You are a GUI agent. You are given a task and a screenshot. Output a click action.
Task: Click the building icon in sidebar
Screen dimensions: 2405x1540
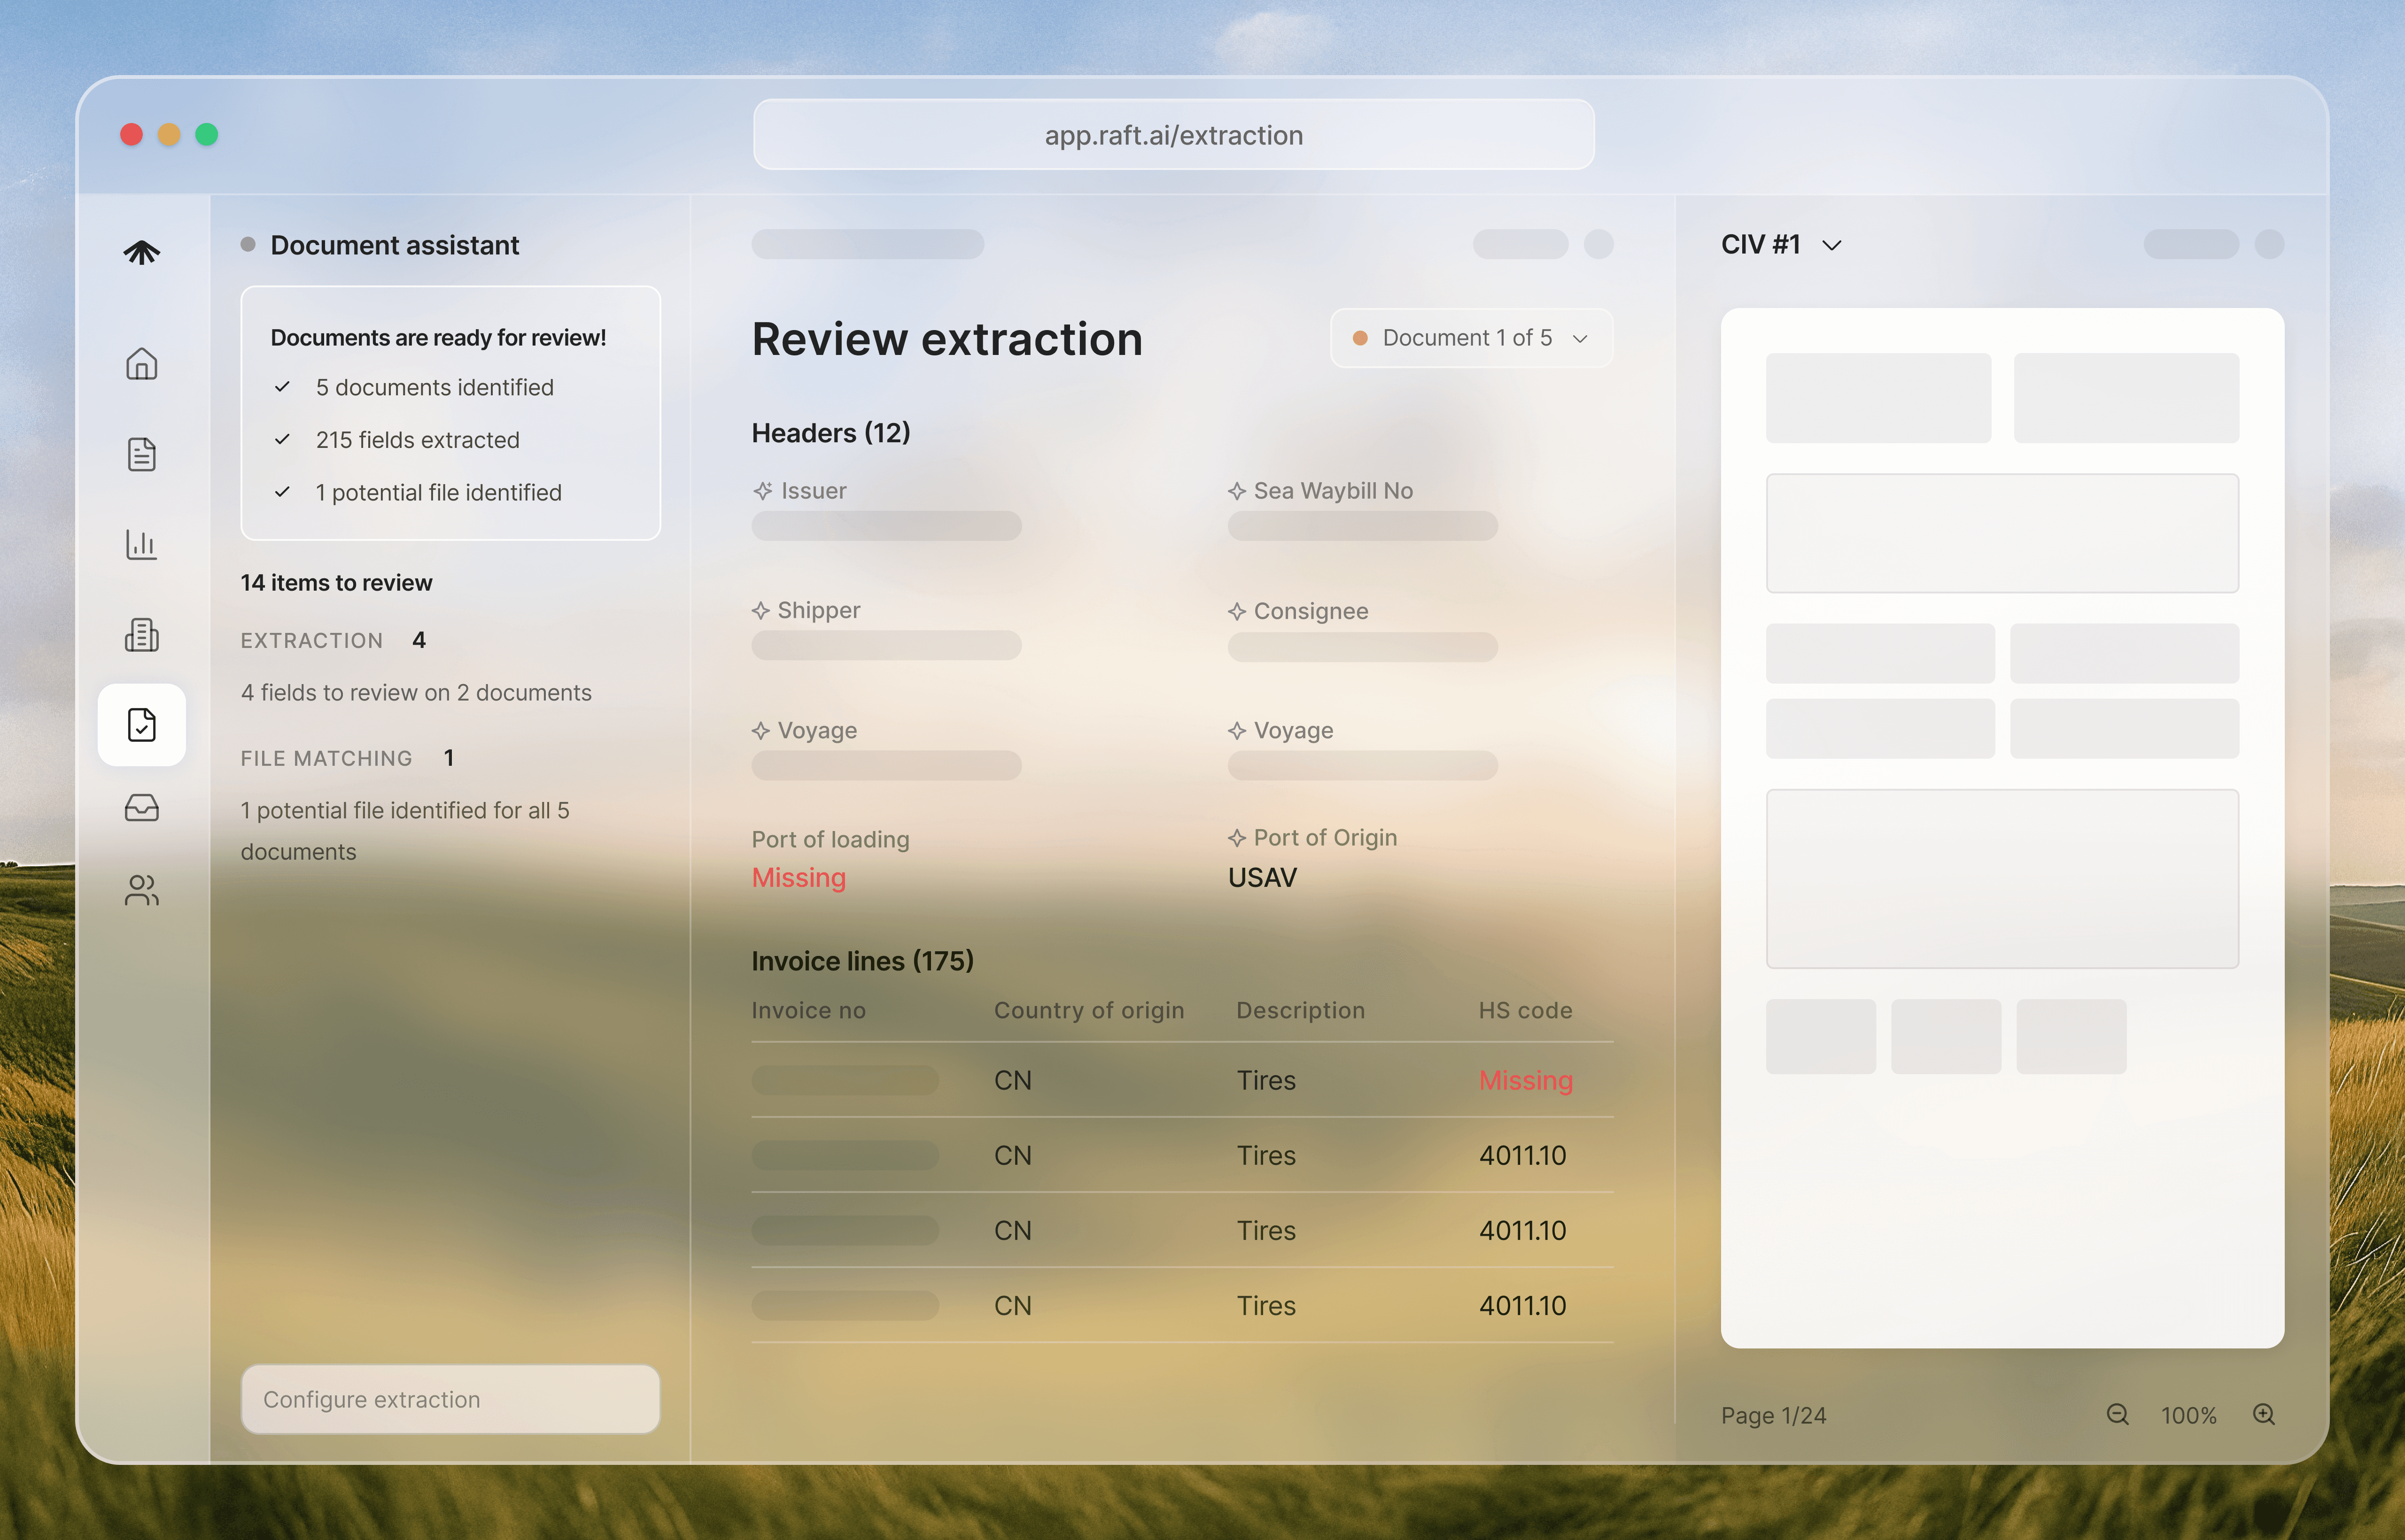[x=141, y=635]
